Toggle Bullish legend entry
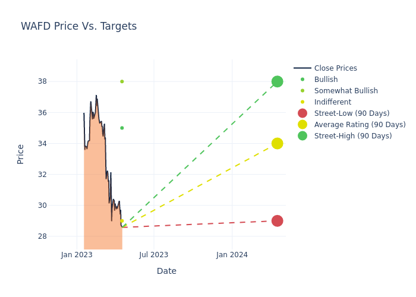Image resolution: width=416 pixels, height=297 pixels. pos(326,80)
